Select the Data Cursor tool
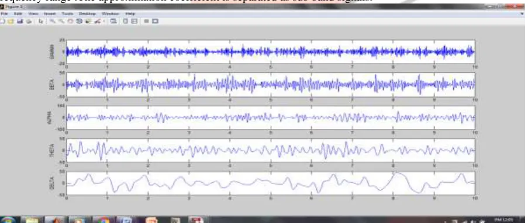 click(88, 21)
